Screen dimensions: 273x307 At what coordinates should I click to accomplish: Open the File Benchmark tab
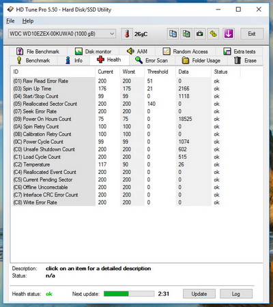pos(38,51)
